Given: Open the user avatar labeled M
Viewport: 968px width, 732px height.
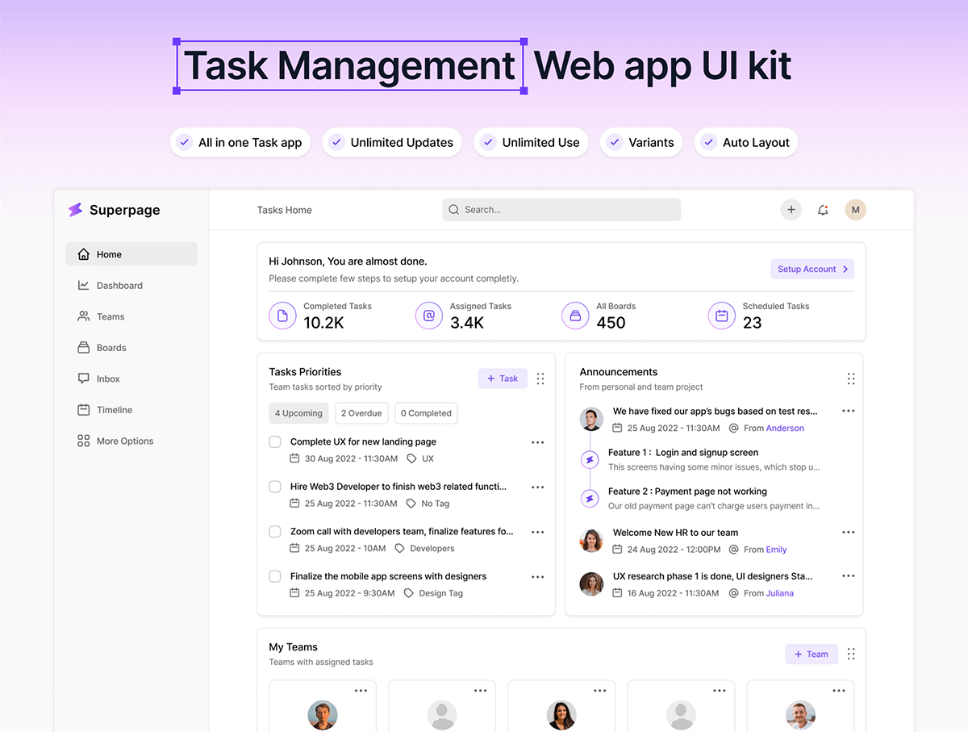Looking at the screenshot, I should tap(855, 210).
